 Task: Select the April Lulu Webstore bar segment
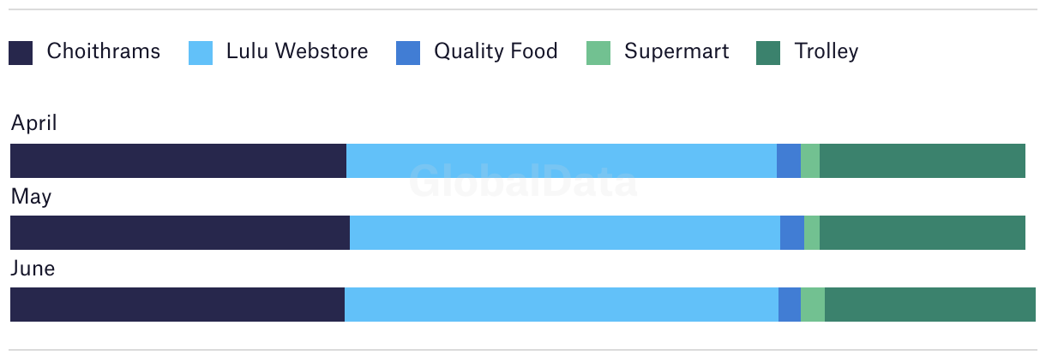[562, 161]
